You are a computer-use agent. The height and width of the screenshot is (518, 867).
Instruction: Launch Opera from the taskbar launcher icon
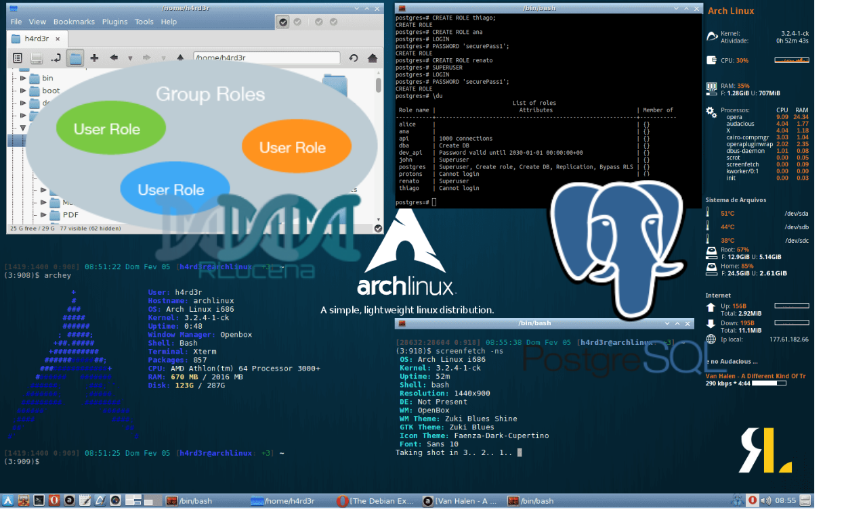click(54, 500)
